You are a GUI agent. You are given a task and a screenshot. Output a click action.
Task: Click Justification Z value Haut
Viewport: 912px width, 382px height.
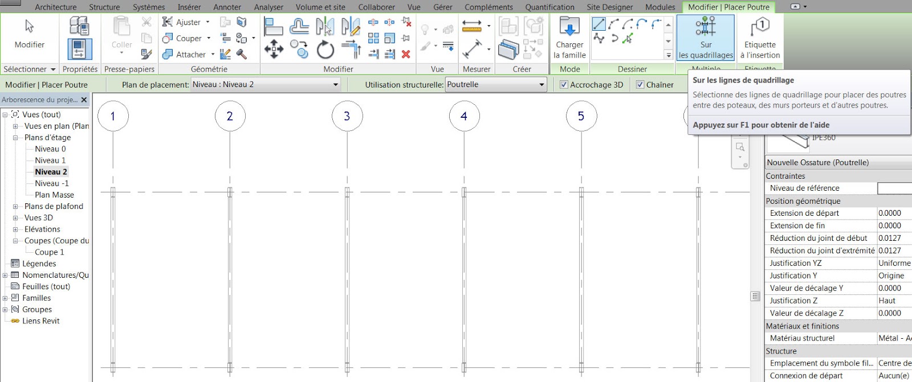click(x=894, y=301)
